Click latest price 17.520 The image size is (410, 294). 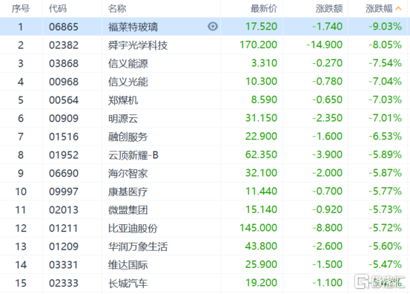(x=261, y=27)
